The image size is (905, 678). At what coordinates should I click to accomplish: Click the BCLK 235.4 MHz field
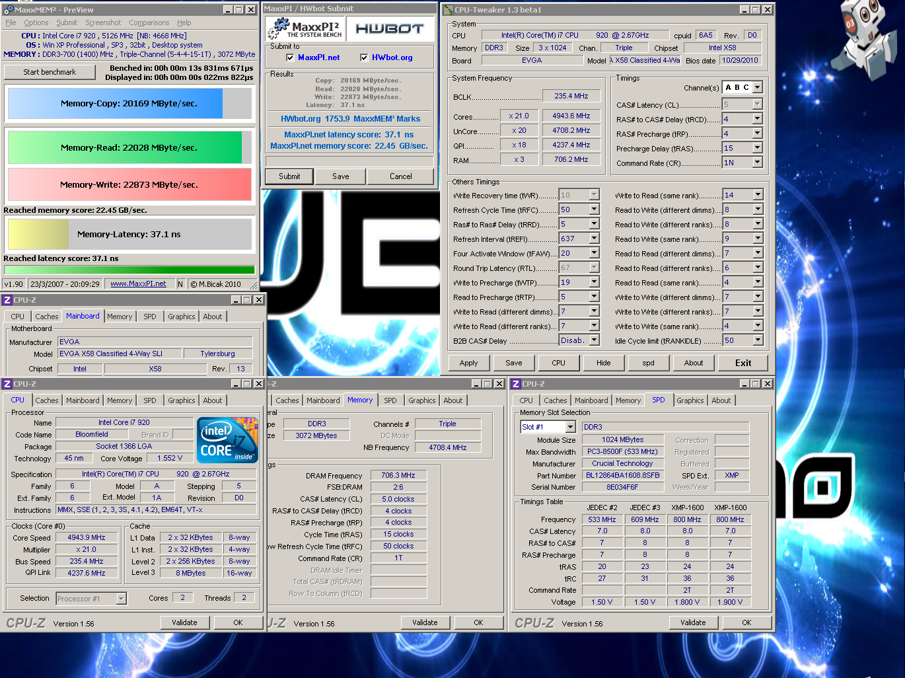point(571,96)
